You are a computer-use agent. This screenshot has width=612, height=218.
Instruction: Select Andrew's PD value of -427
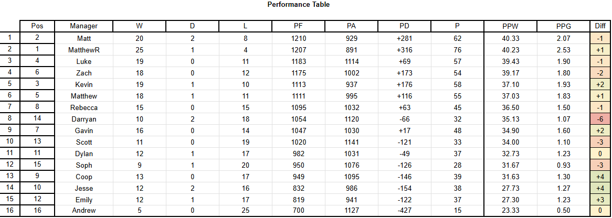tap(404, 211)
